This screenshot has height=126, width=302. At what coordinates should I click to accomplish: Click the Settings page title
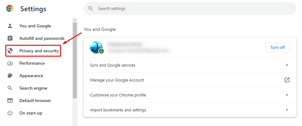[33, 9]
